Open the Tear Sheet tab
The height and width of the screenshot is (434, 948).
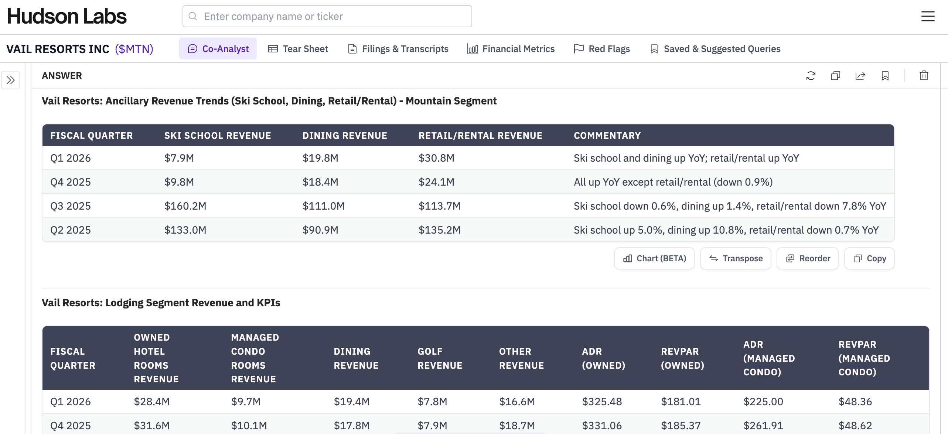[298, 49]
